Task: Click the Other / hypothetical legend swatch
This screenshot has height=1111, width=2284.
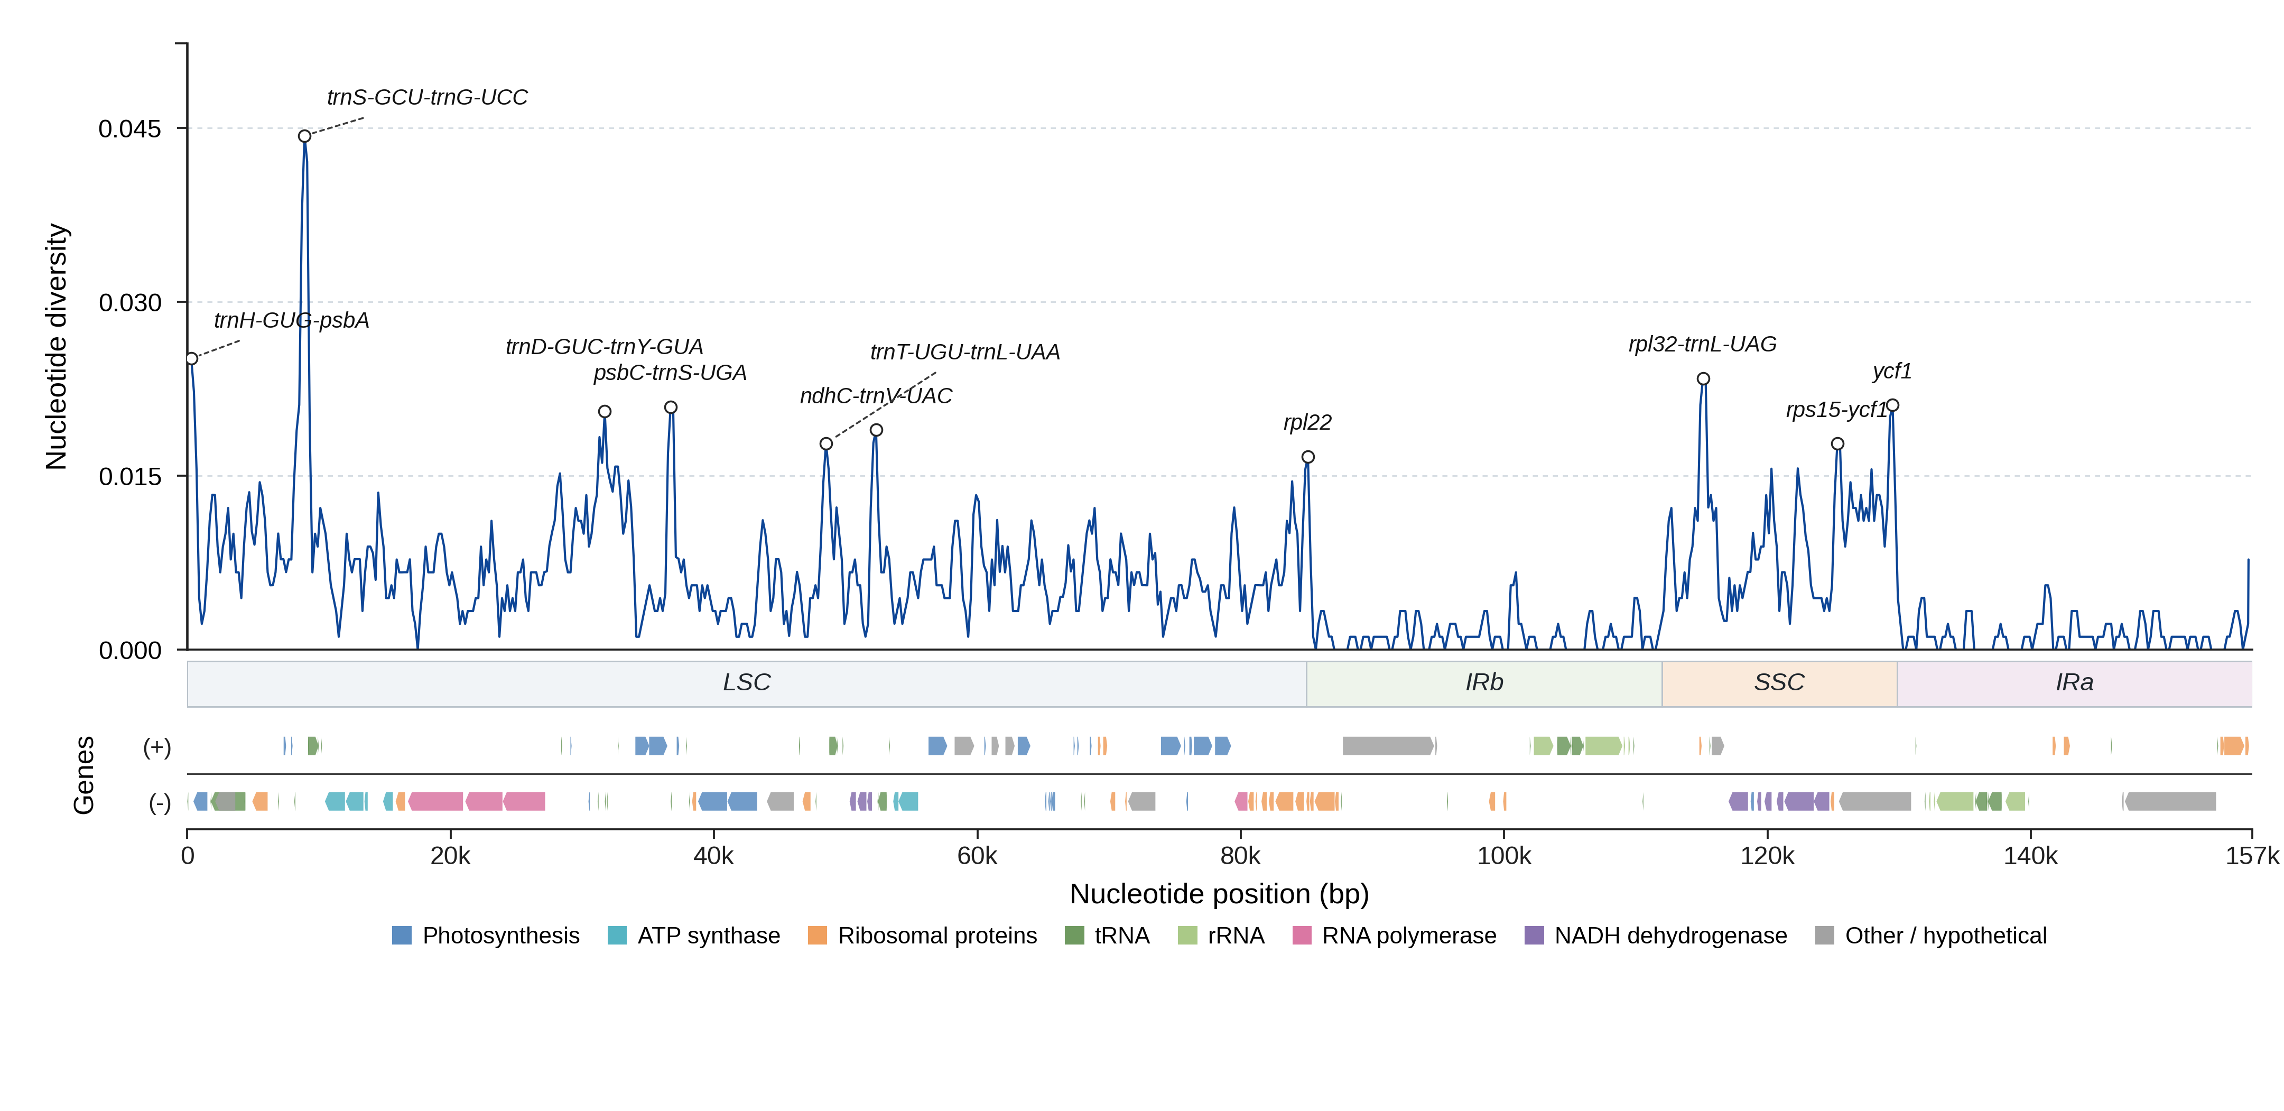Action: [x=1825, y=936]
